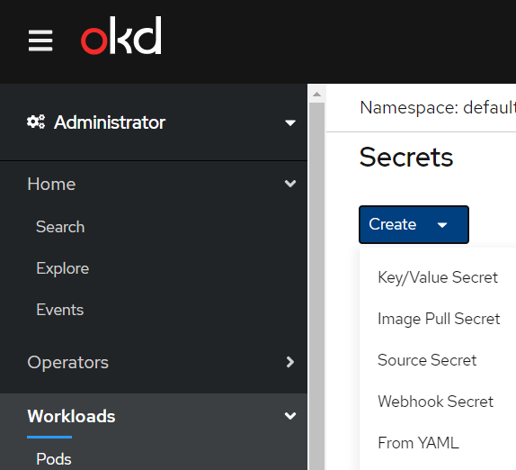Collapse the Home navigation section chevron
516x470 pixels.
click(290, 184)
